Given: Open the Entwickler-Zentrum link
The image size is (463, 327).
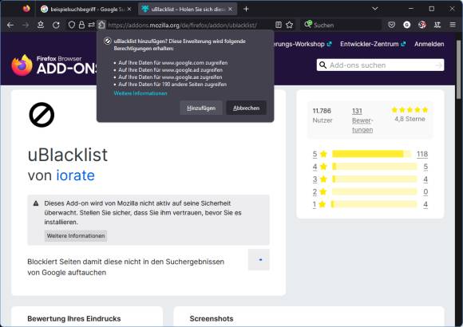Looking at the screenshot, I should point(373,44).
